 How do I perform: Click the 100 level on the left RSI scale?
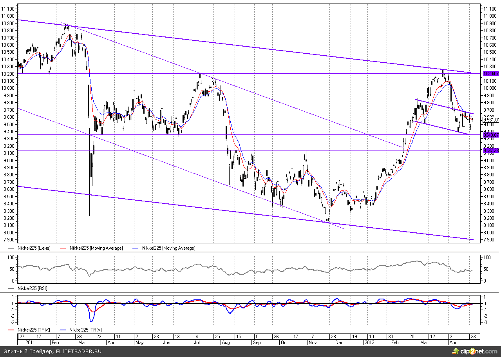coord(11,257)
